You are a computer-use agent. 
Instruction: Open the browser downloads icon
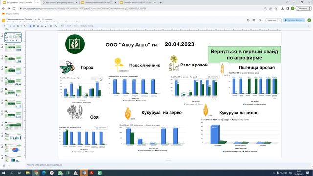(x=282, y=9)
